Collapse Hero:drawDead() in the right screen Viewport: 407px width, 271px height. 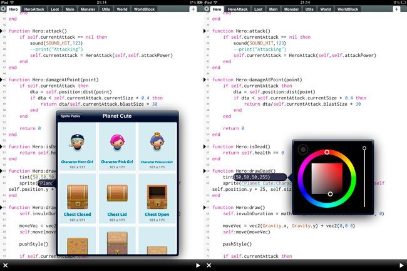pos(205,171)
